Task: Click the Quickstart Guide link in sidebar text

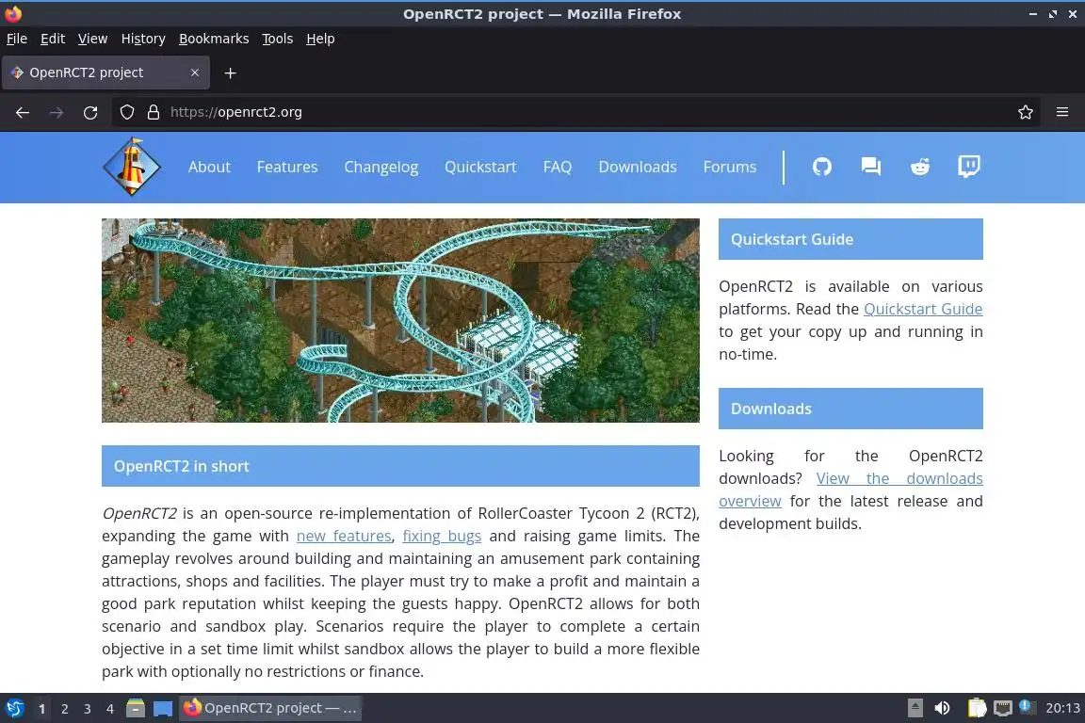Action: coord(923,310)
